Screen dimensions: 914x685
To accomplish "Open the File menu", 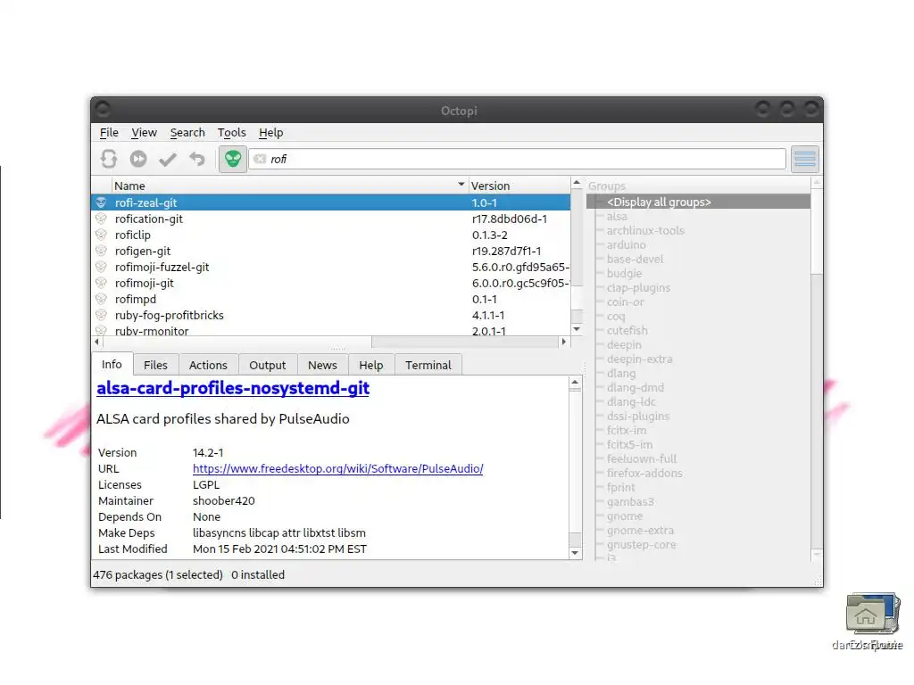I will click(x=109, y=133).
